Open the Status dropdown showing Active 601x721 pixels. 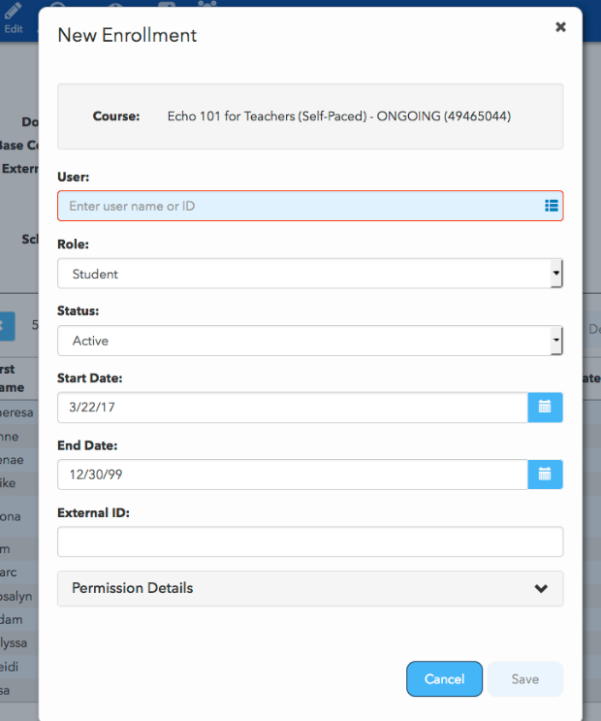click(310, 341)
